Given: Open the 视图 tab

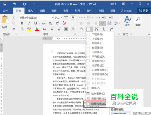Looking at the screenshot, I should [113, 11].
